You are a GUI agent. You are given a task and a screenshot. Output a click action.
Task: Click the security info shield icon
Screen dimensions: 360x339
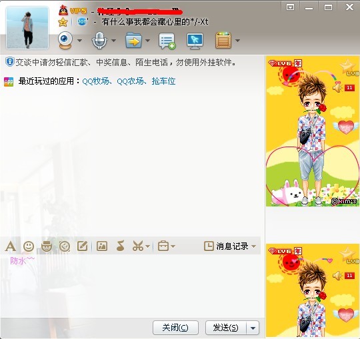pos(9,62)
